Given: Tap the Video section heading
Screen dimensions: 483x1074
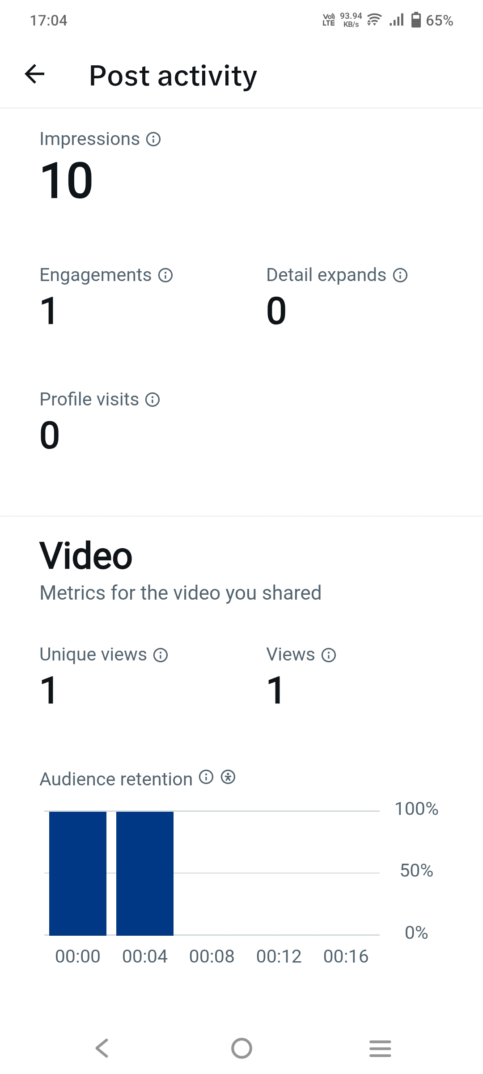Looking at the screenshot, I should (86, 556).
